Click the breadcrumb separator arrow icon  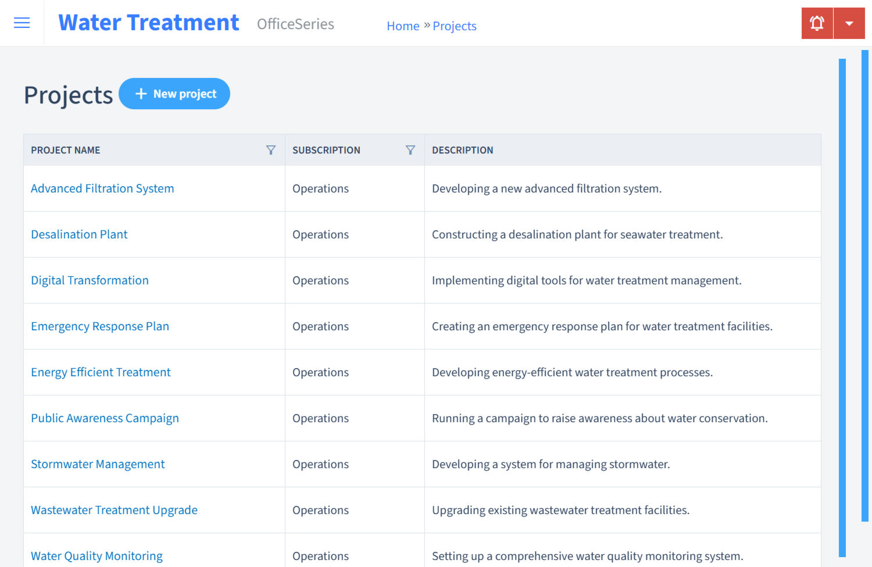(x=426, y=24)
